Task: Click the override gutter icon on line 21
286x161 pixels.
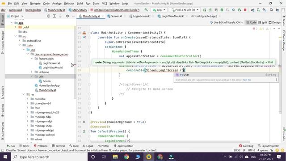Action: [x=84, y=37]
